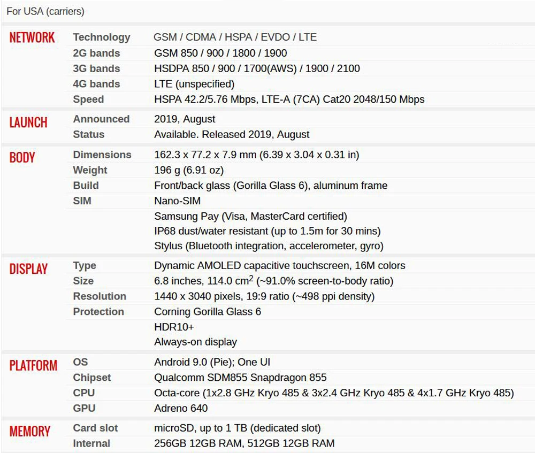Open the PLATFORM section heading
Screen dimensions: 535x453
click(x=33, y=365)
